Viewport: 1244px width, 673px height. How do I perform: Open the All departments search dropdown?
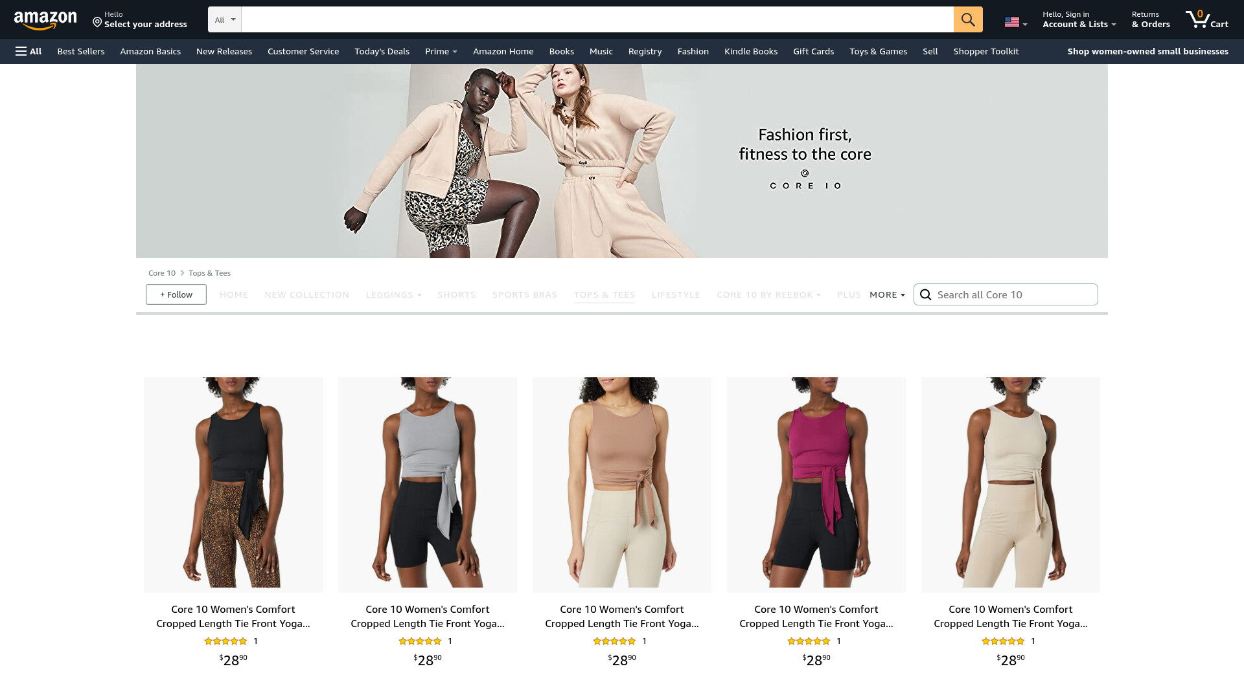click(225, 20)
